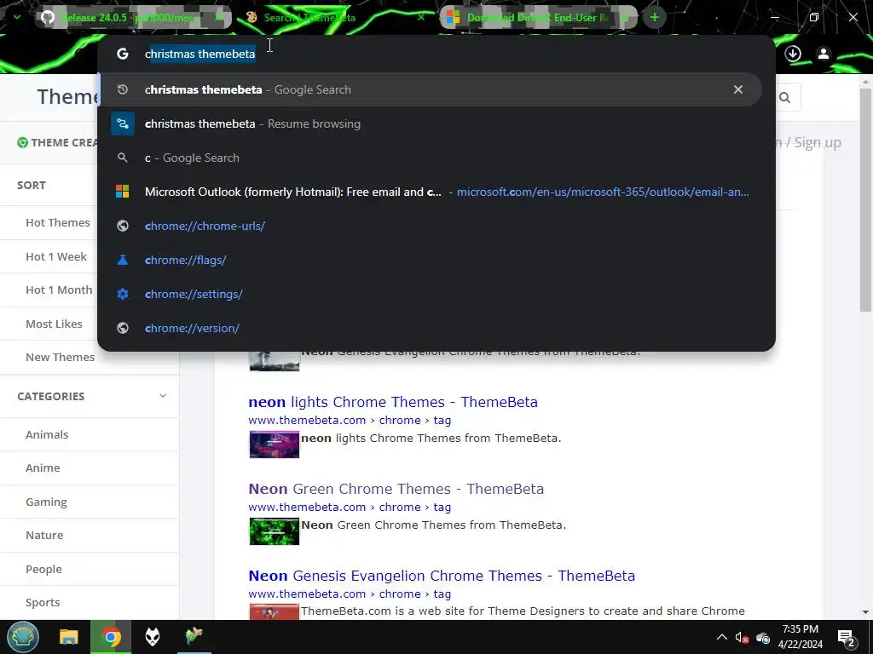Open the green bird app in taskbar
This screenshot has width=873, height=654.
click(194, 637)
